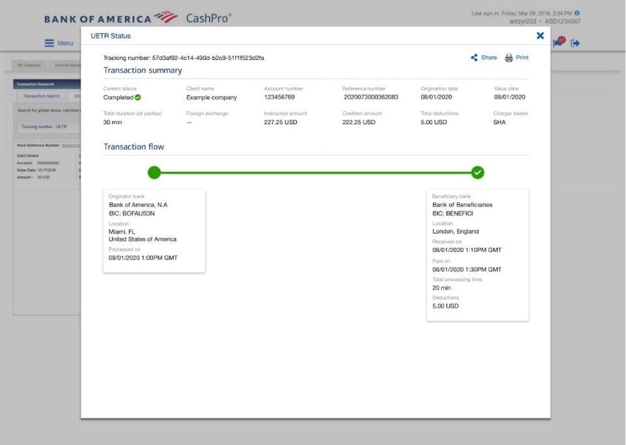The height and width of the screenshot is (445, 626).
Task: Open the hamburger Menu icon
Action: tap(49, 43)
